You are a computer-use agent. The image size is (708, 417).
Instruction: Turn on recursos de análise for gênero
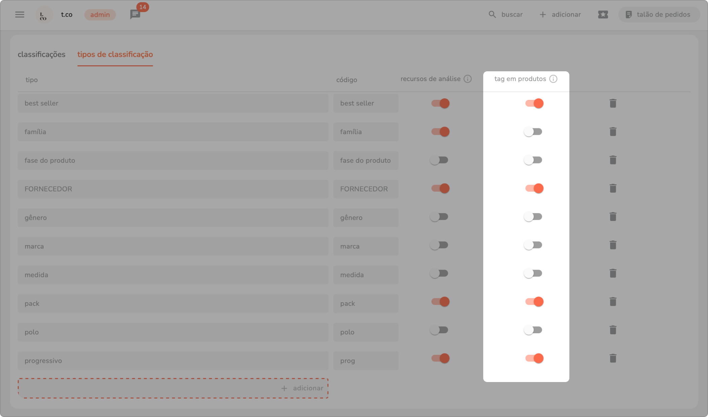tap(439, 217)
